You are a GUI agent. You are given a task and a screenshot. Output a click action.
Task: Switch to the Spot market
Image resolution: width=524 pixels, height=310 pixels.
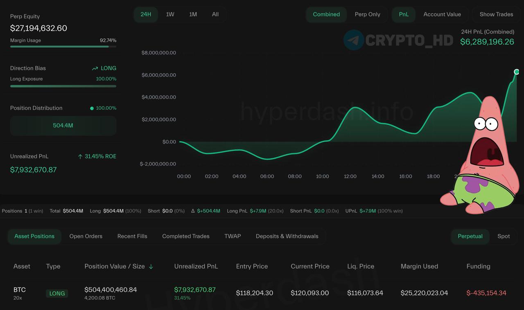coord(504,236)
